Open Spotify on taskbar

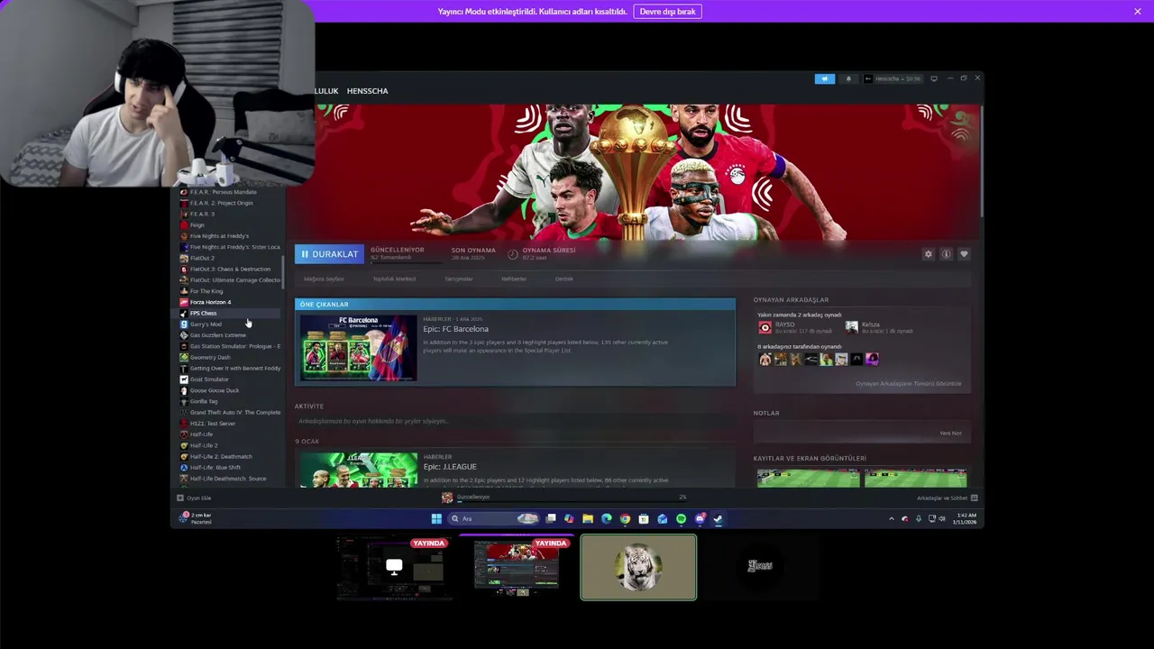(681, 518)
